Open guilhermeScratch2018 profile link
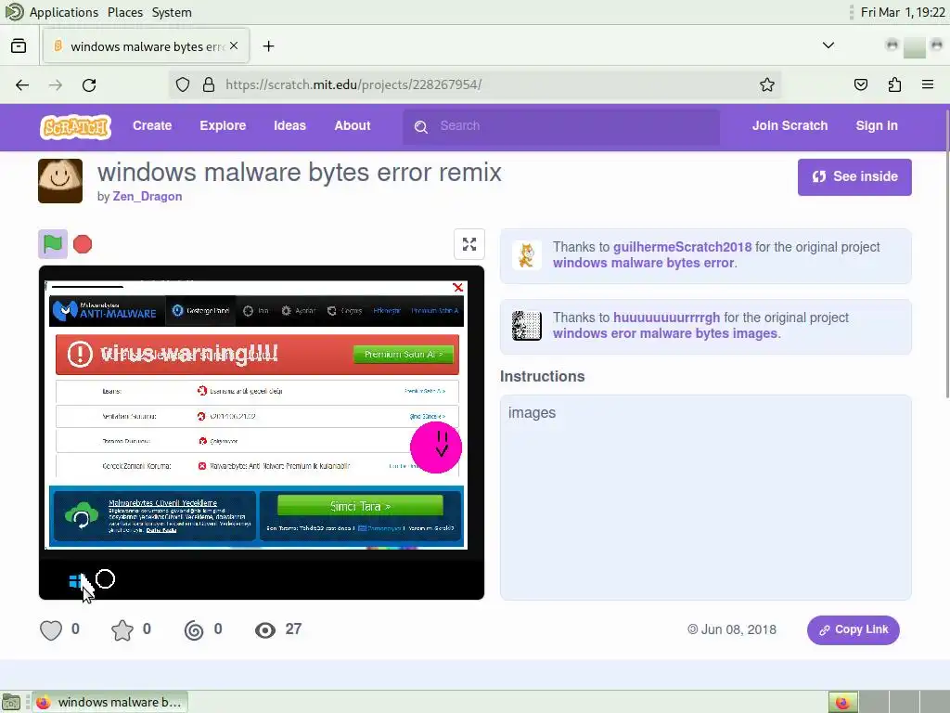This screenshot has height=713, width=950. pyautogui.click(x=682, y=247)
